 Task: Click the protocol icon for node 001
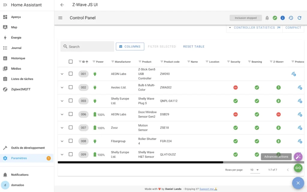(294, 74)
